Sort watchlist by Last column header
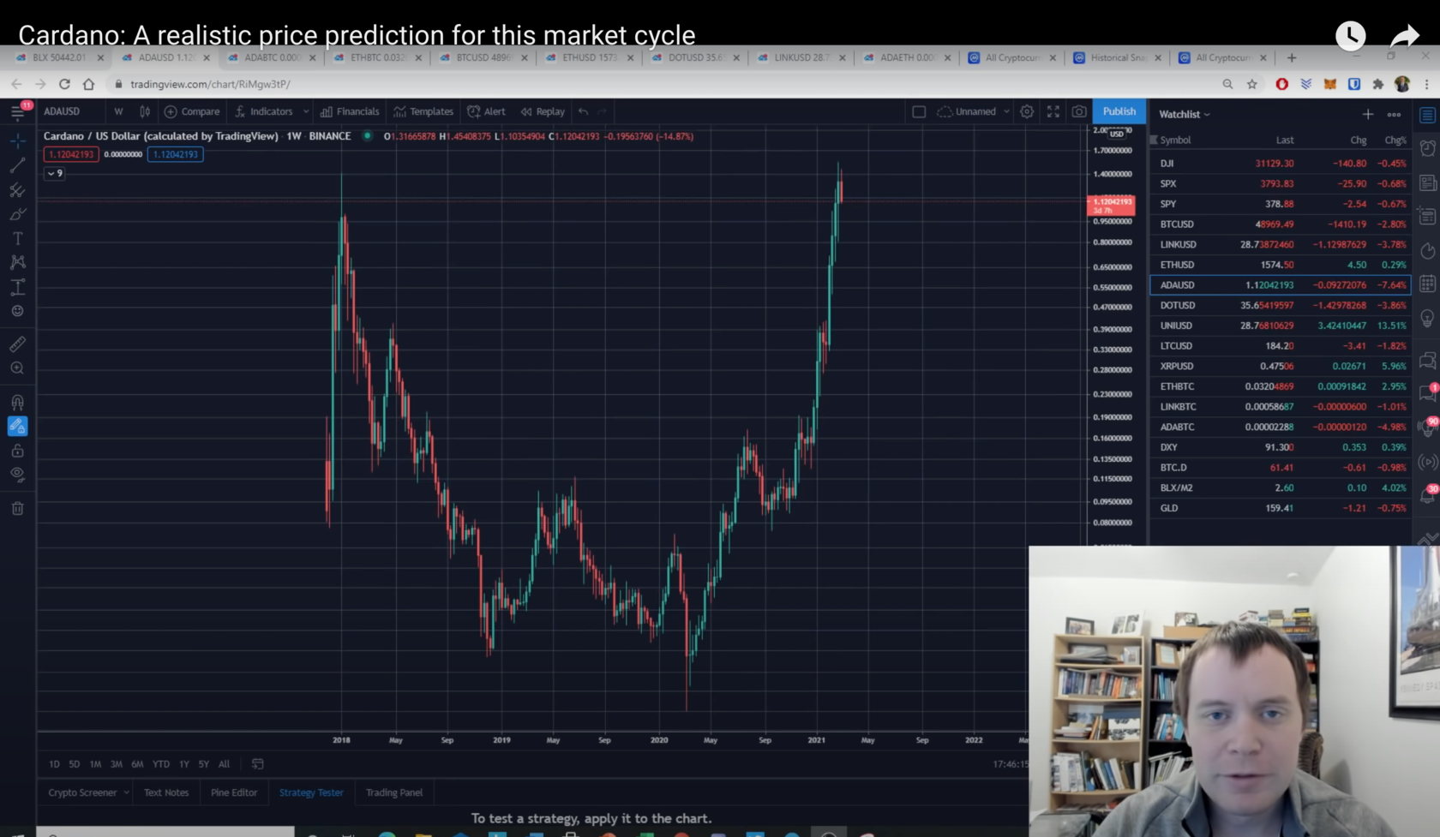 [x=1284, y=140]
